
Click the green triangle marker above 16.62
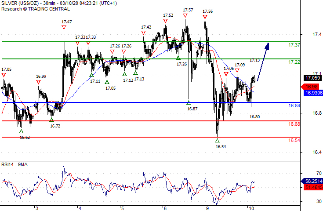pyautogui.click(x=21, y=131)
